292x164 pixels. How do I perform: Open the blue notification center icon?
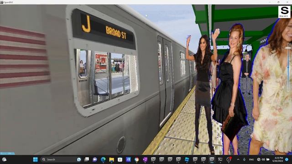point(287,159)
